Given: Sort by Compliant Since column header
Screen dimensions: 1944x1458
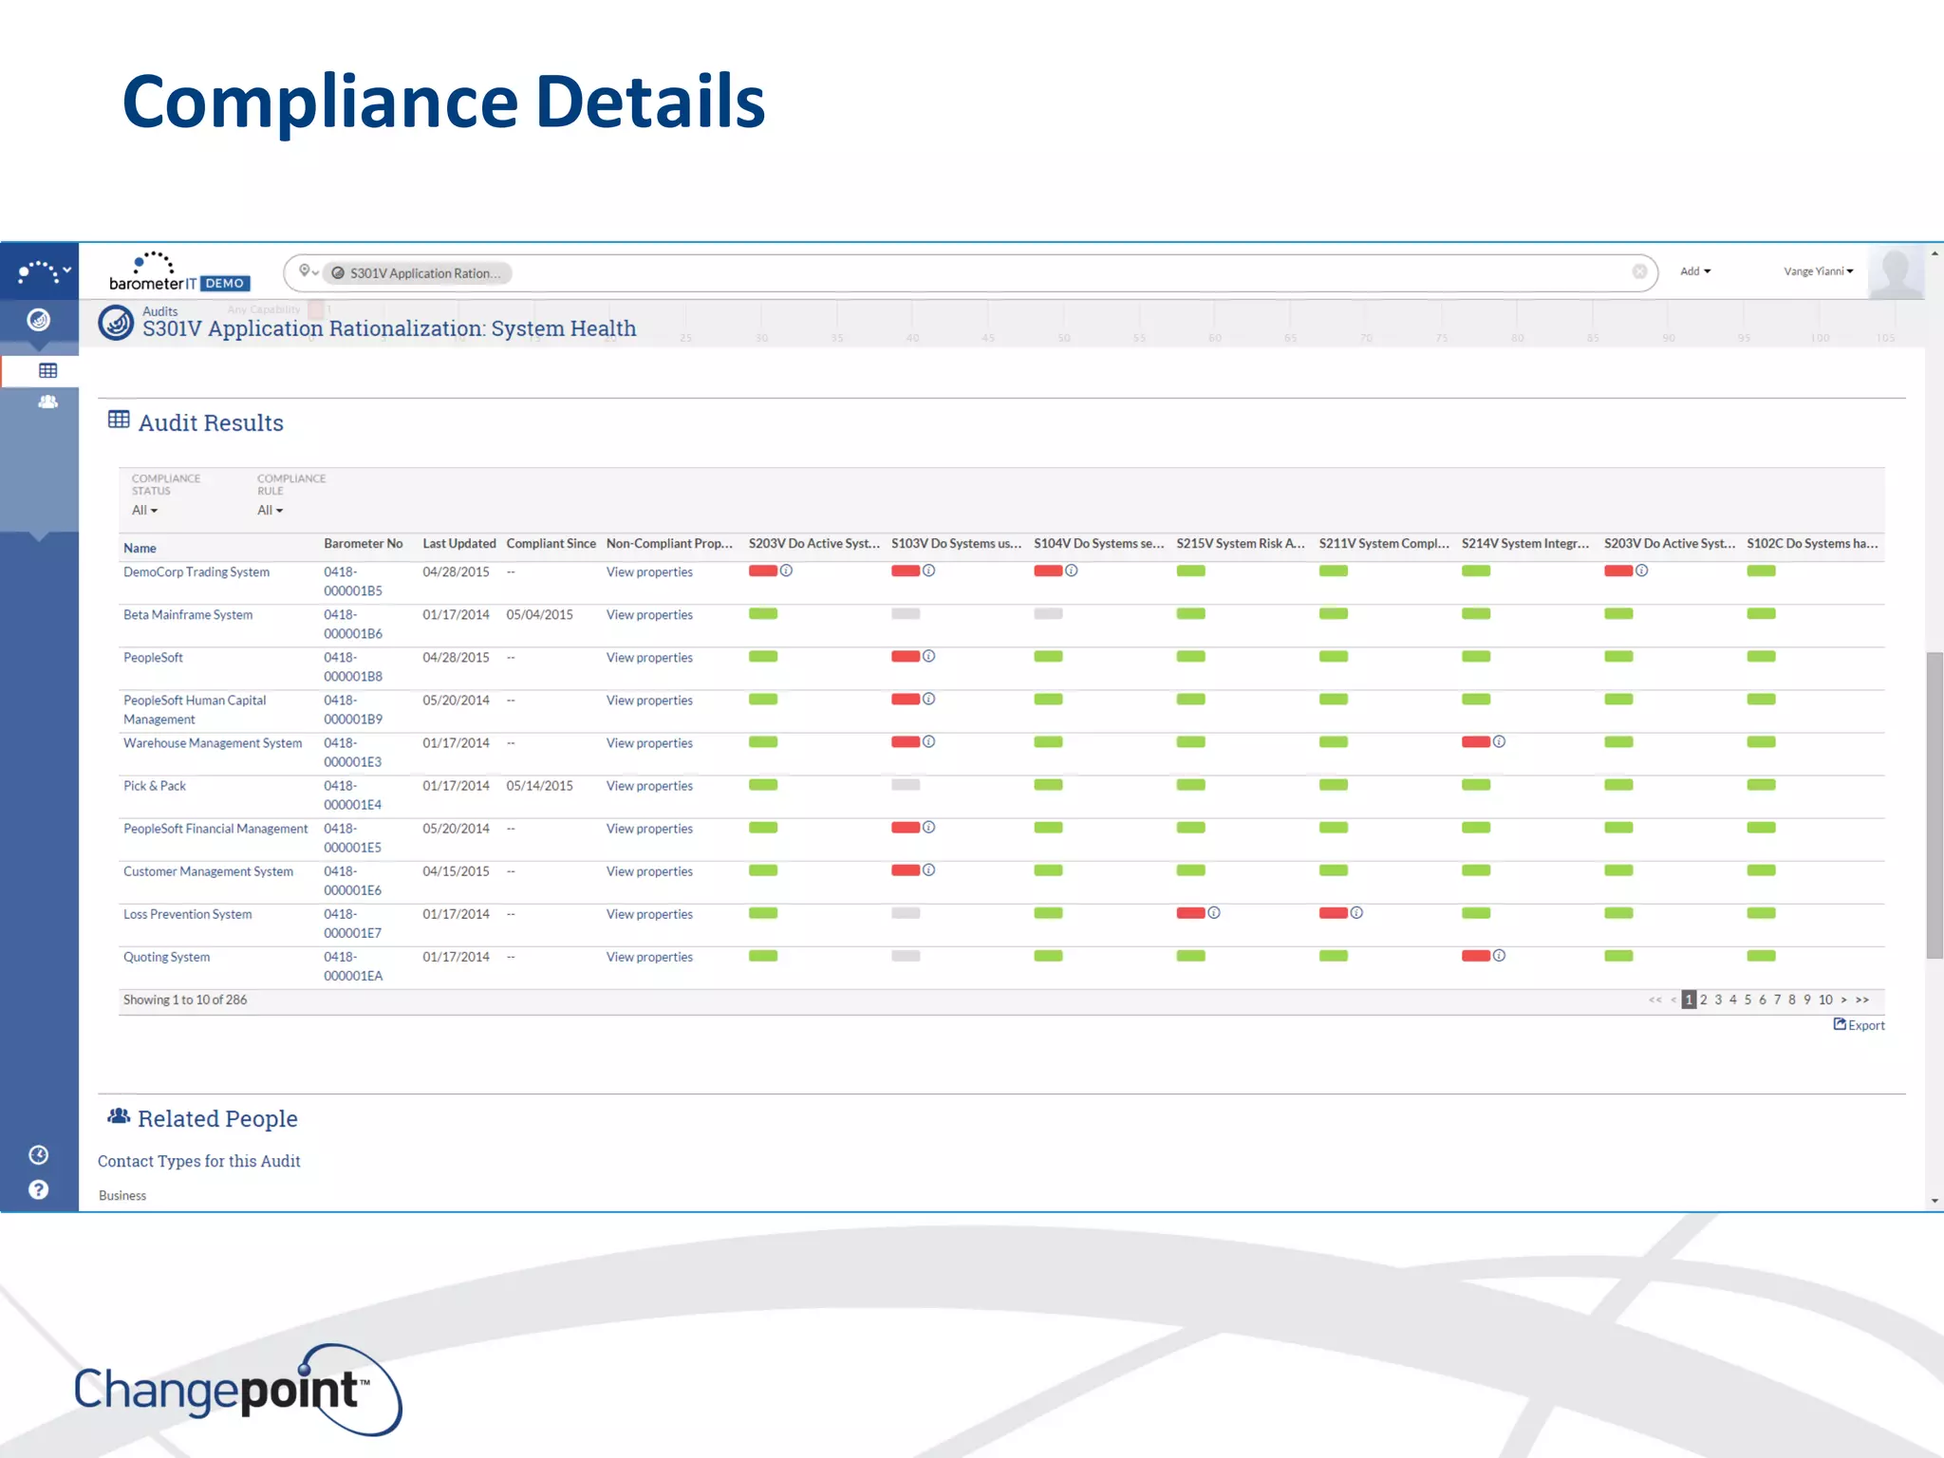Looking at the screenshot, I should 551,544.
